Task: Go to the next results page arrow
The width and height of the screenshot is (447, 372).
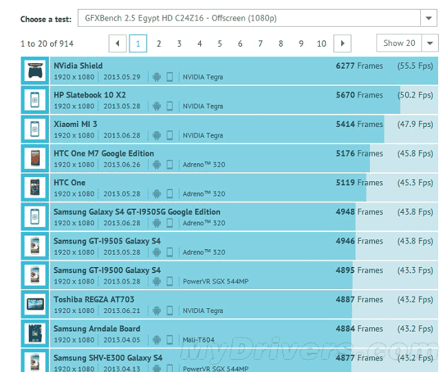Action: (x=342, y=43)
